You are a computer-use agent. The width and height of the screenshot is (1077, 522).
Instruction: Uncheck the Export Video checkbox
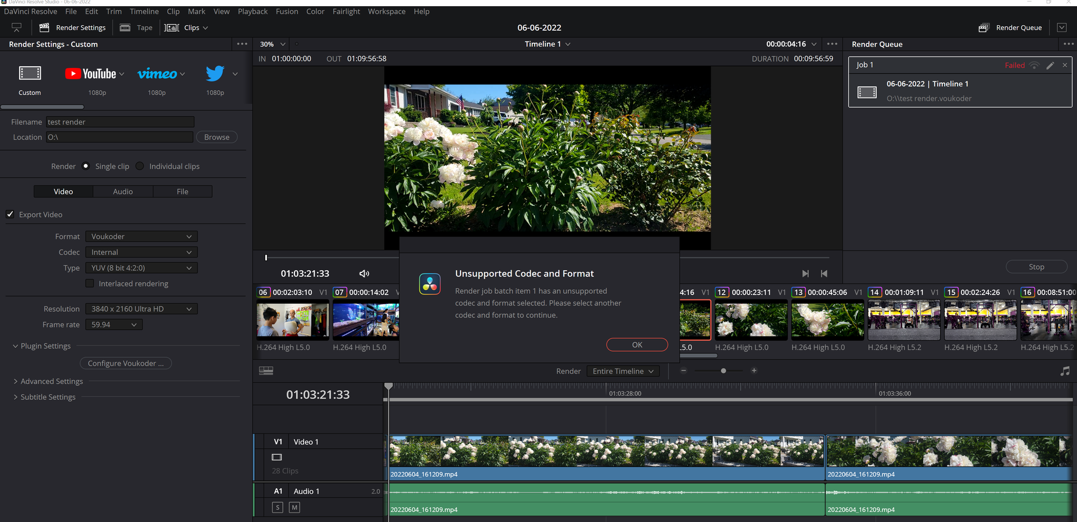click(x=10, y=214)
